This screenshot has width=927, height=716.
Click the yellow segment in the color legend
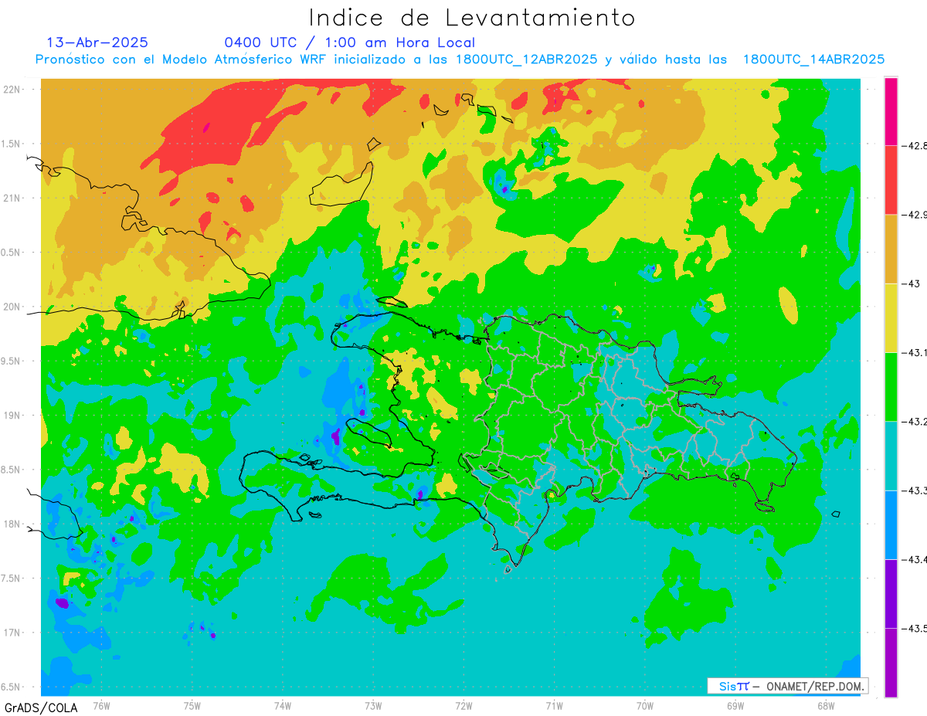891,317
